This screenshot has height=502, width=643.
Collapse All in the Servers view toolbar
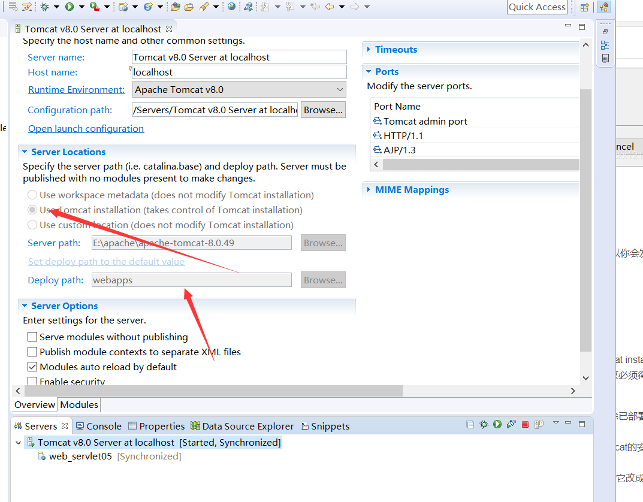470,425
